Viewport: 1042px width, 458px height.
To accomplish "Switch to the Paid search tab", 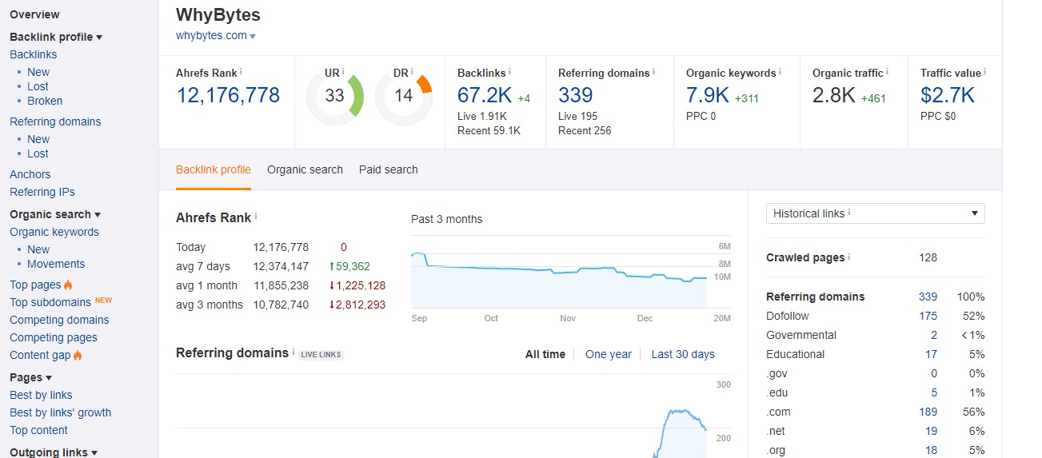I will click(x=389, y=169).
